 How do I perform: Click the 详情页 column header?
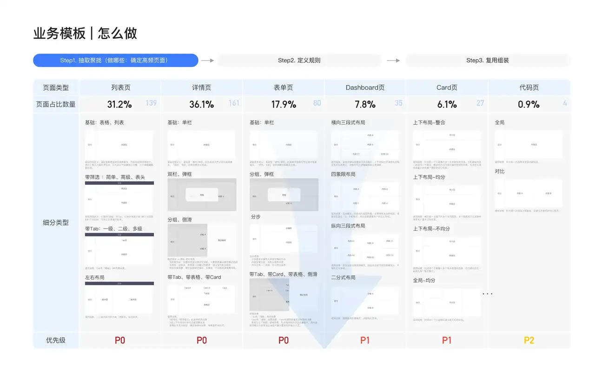pyautogui.click(x=202, y=87)
